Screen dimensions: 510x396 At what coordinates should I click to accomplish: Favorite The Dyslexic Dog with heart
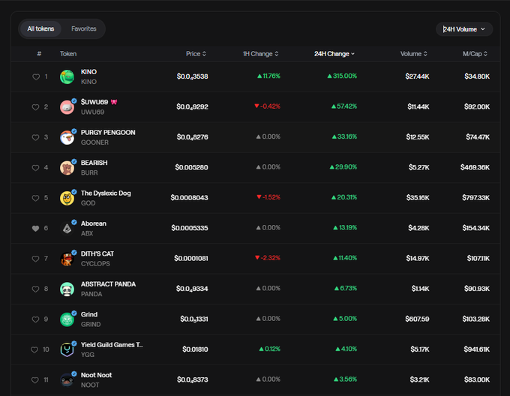[x=35, y=198]
